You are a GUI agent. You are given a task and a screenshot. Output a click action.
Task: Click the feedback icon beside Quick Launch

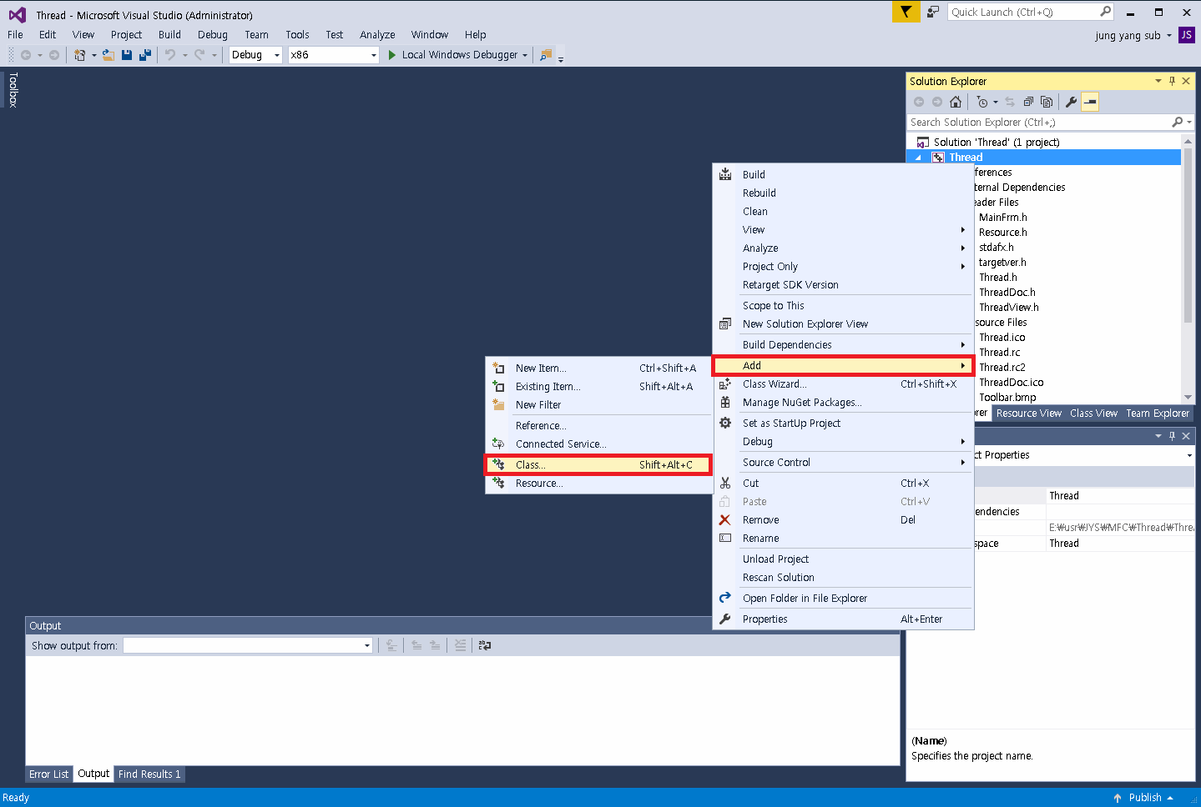pyautogui.click(x=933, y=12)
